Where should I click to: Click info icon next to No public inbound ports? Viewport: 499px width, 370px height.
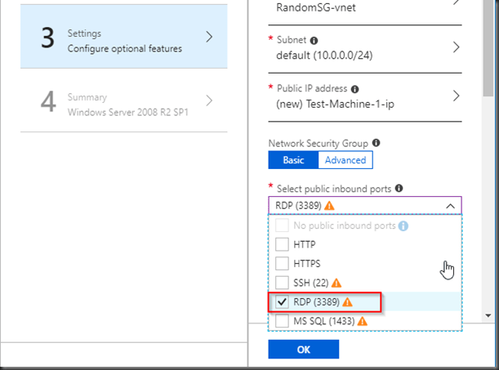[403, 226]
